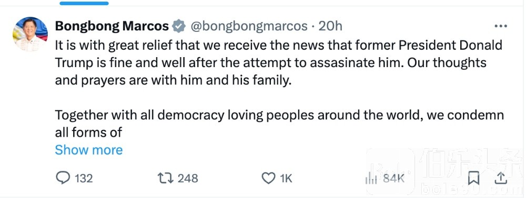Open tweet by clicking first paragraph text
This screenshot has width=526, height=198.
[278, 63]
